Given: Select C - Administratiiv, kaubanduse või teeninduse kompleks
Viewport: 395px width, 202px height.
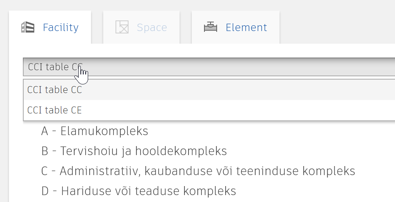Looking at the screenshot, I should click(x=198, y=171).
